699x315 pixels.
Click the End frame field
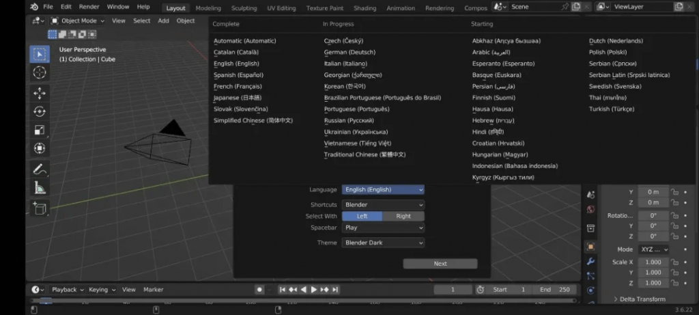point(554,290)
